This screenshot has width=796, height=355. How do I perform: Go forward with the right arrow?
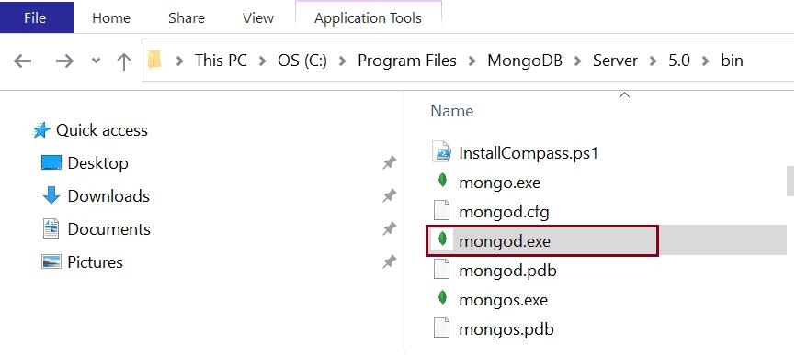64,61
